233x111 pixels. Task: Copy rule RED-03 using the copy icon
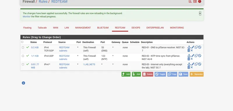tap(196, 64)
